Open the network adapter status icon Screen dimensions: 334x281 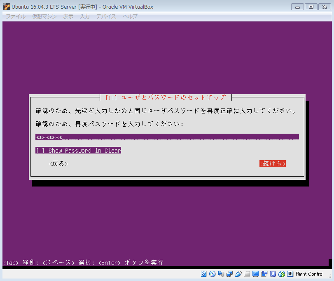229,274
